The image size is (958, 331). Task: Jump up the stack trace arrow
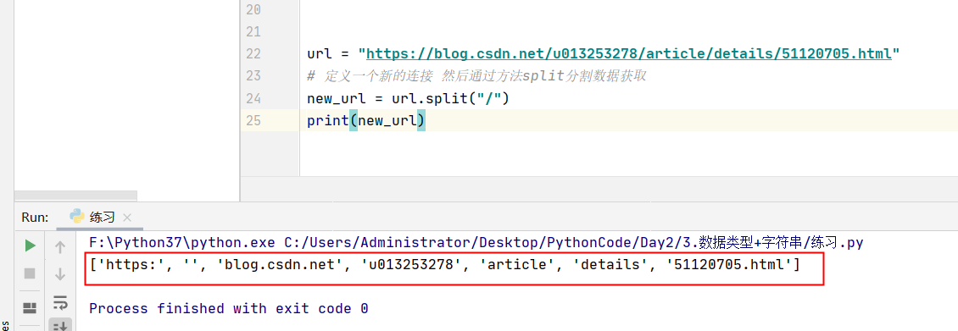point(60,247)
